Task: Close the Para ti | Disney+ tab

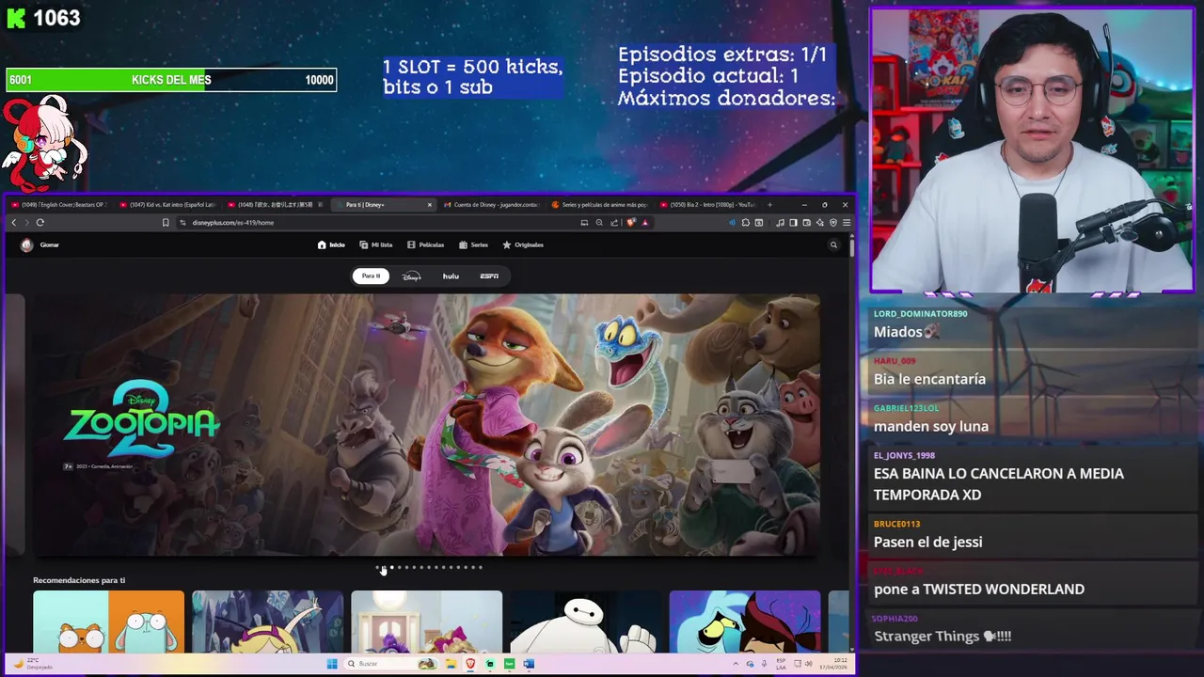Action: tap(430, 205)
